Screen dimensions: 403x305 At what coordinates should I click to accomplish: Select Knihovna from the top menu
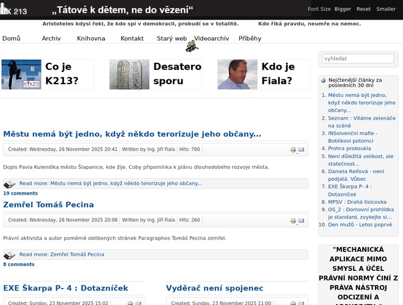tap(91, 38)
